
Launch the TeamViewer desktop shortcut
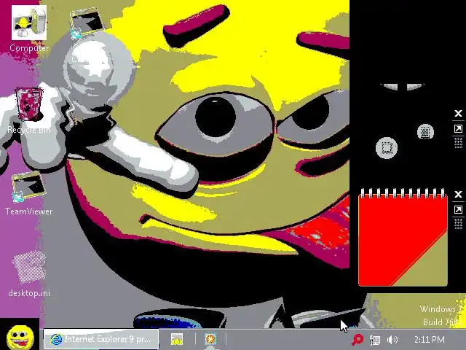[29, 194]
